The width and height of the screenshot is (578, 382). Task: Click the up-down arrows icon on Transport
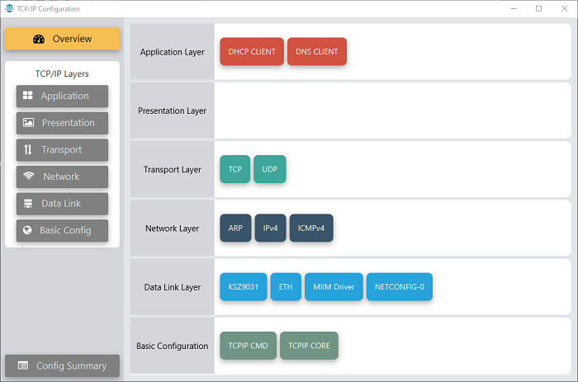coord(28,149)
